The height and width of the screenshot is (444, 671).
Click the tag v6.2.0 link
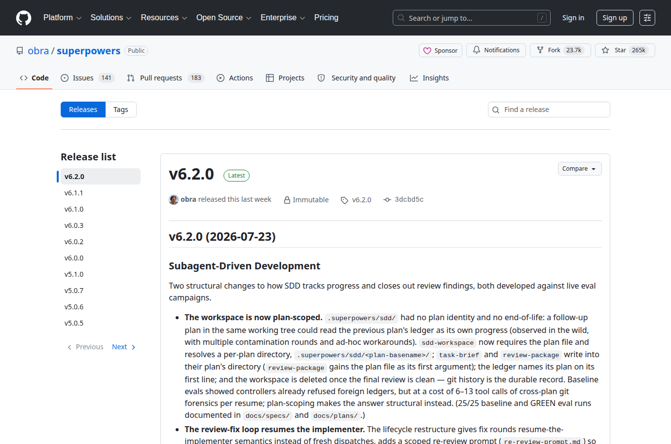point(356,200)
